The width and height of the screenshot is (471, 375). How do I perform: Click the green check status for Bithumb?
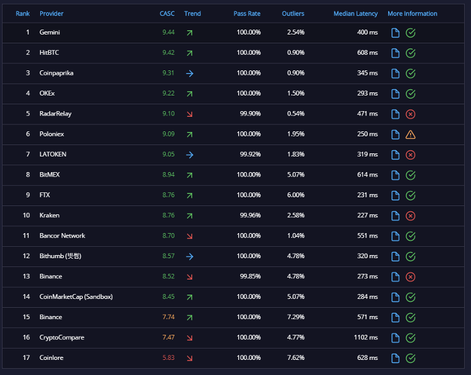click(410, 257)
